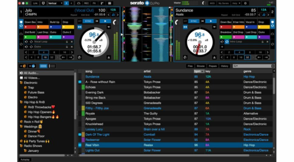Image resolution: width=294 pixels, height=162 pixels.
Task: Enable SYNC on deck 2
Action: pos(194,21)
